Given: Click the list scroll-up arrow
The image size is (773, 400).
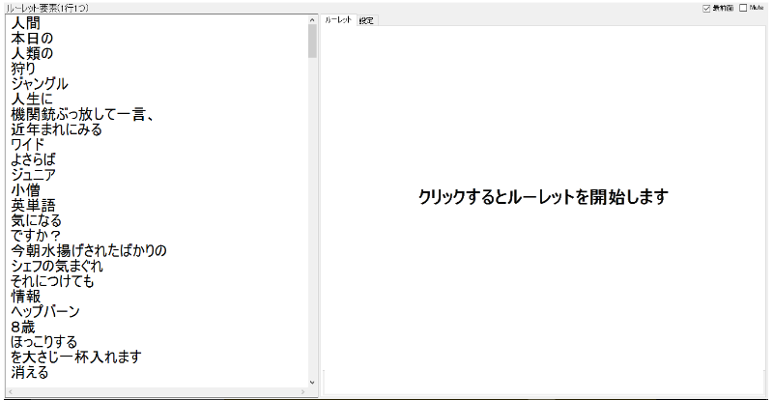Looking at the screenshot, I should [x=312, y=19].
